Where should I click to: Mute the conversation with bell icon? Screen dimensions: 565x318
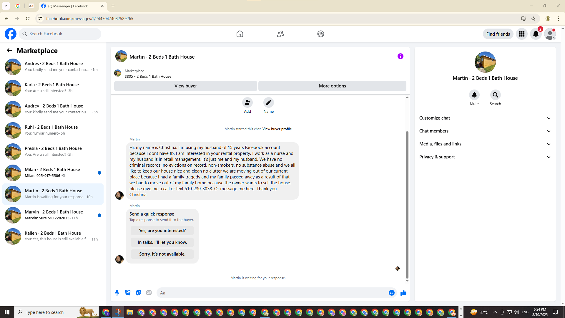tap(474, 95)
